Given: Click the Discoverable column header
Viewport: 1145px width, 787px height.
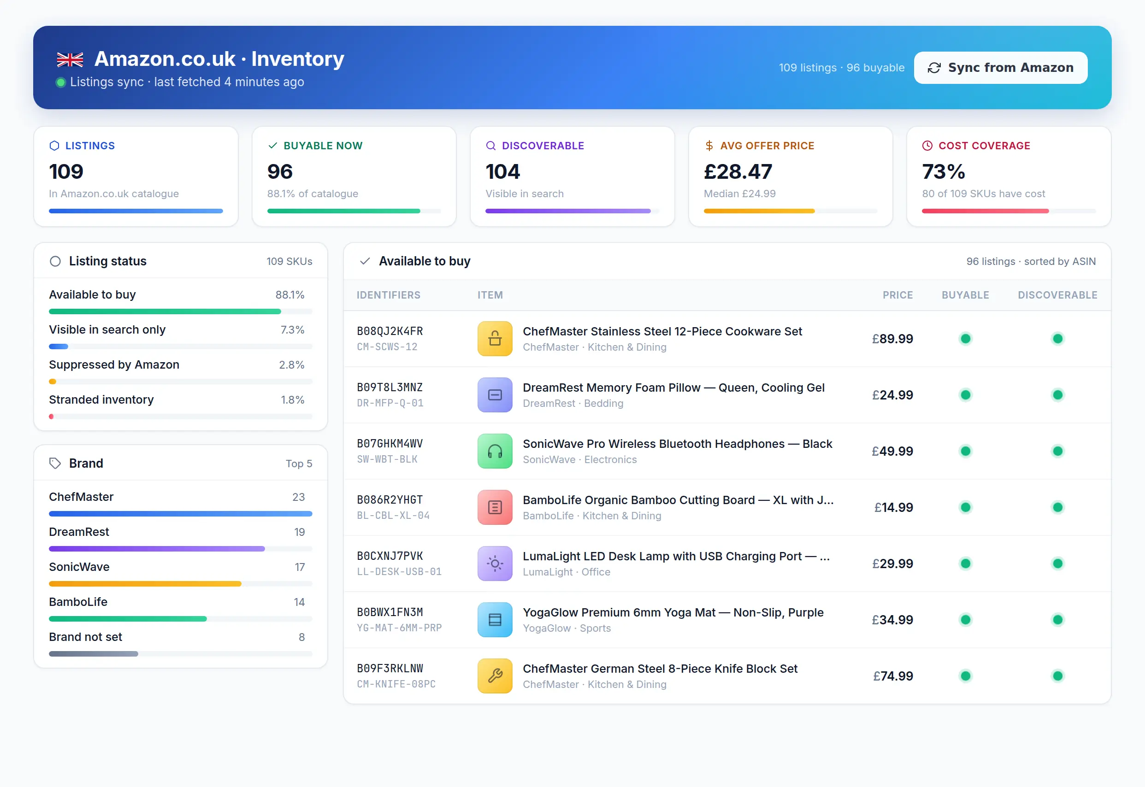Looking at the screenshot, I should click(1057, 295).
